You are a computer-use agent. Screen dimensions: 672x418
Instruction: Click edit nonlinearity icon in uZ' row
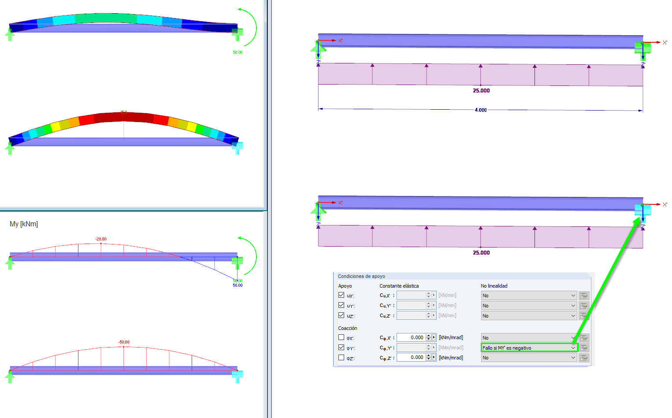click(584, 316)
